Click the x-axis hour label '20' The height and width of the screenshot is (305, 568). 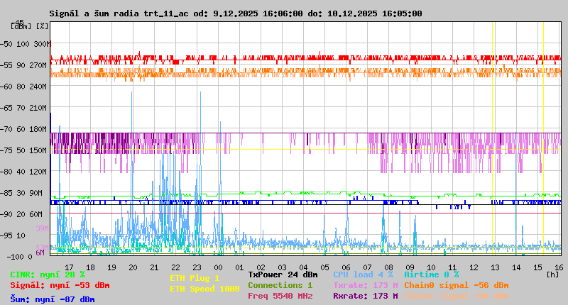(133, 267)
